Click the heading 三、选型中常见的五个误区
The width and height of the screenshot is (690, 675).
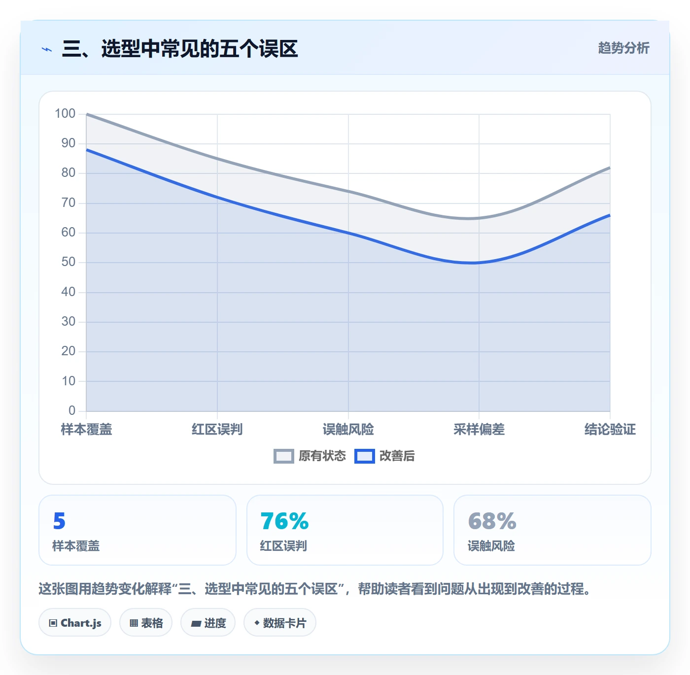(x=180, y=49)
